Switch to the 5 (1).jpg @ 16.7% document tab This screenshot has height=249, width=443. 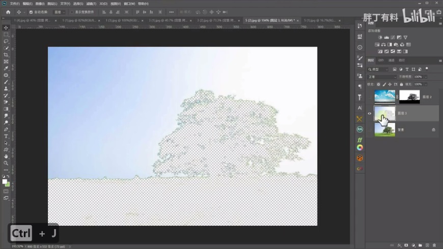click(x=319, y=20)
